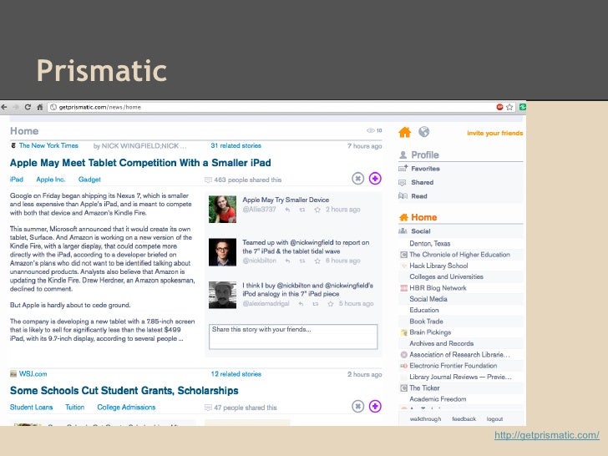Click the logout link
Screen dimensions: 608x456
[494, 419]
